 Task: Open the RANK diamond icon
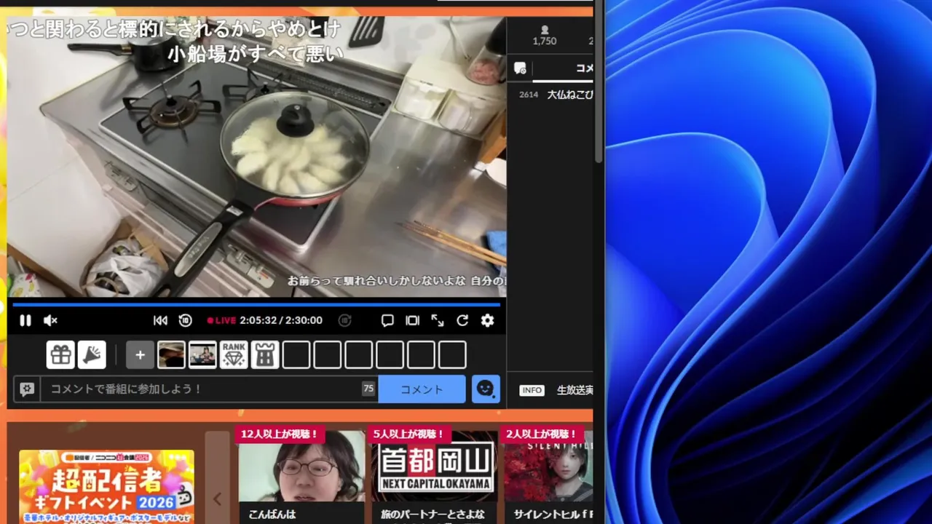[234, 355]
